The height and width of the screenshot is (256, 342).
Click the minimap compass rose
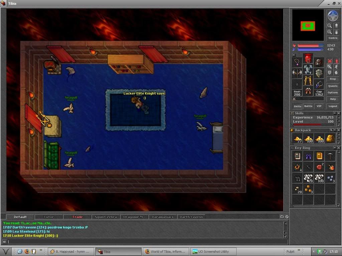click(333, 16)
